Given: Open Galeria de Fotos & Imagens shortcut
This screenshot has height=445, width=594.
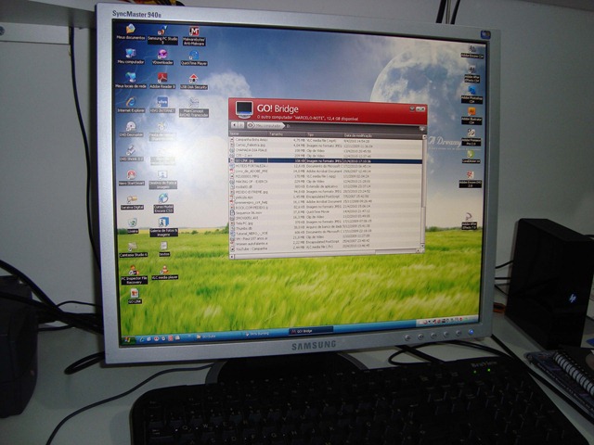Looking at the screenshot, I should point(163,227).
